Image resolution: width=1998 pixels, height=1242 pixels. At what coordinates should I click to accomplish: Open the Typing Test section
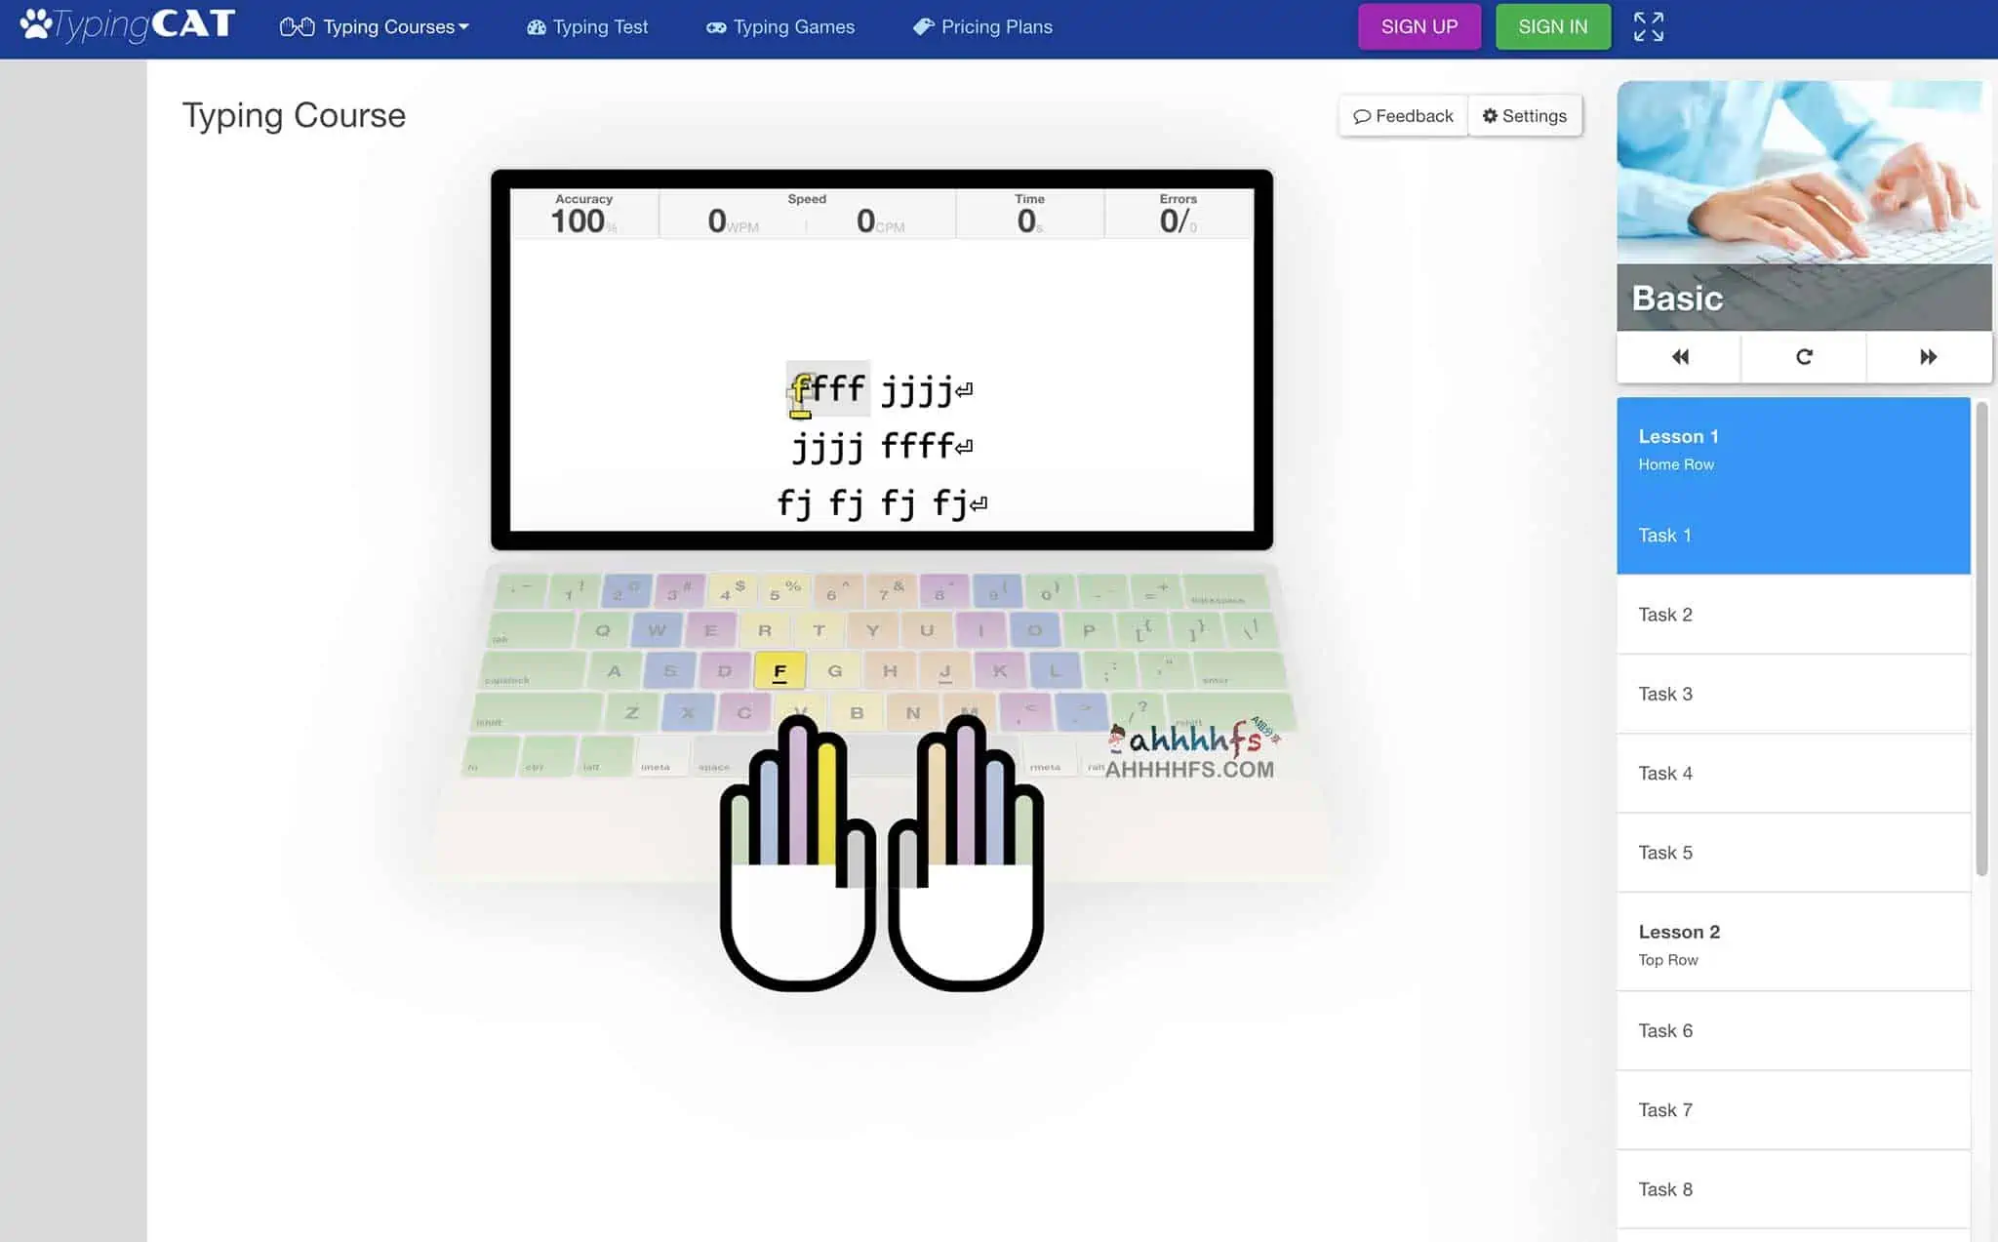coord(586,26)
